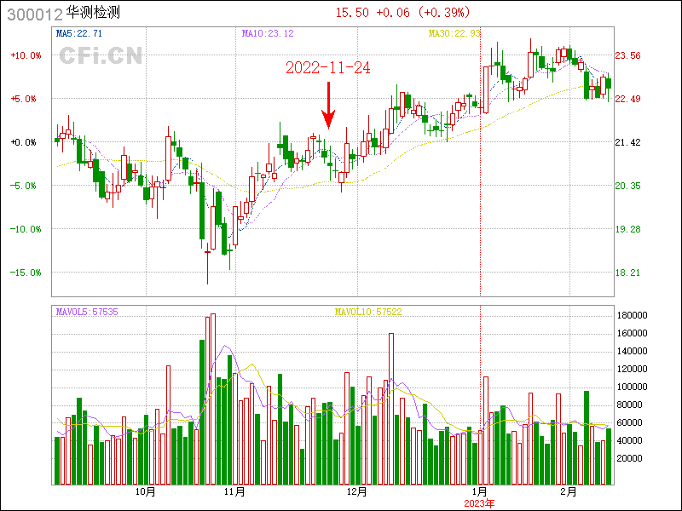The width and height of the screenshot is (682, 511).
Task: Click the +5.0% axis label
Action: pos(24,99)
